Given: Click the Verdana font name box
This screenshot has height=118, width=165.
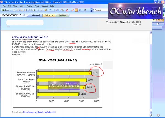Looking at the screenshot, I should click(x=101, y=10).
